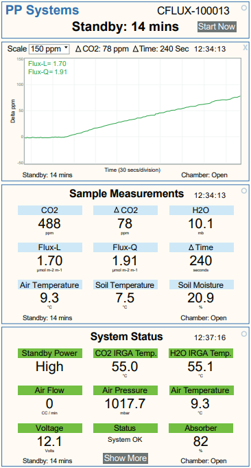The width and height of the screenshot is (251, 468).
Task: Select the Air Temperature label in System Status
Action: 201,390
